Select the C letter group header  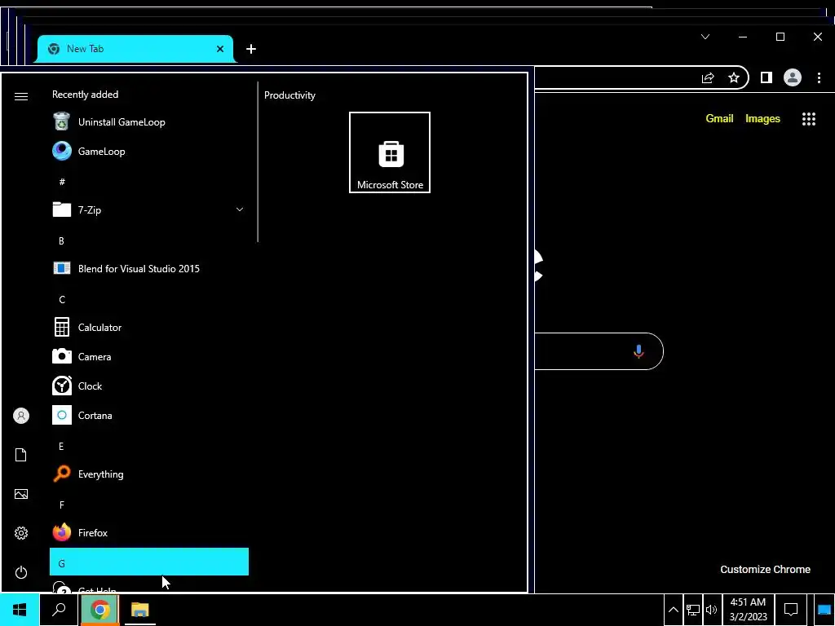tap(149, 299)
